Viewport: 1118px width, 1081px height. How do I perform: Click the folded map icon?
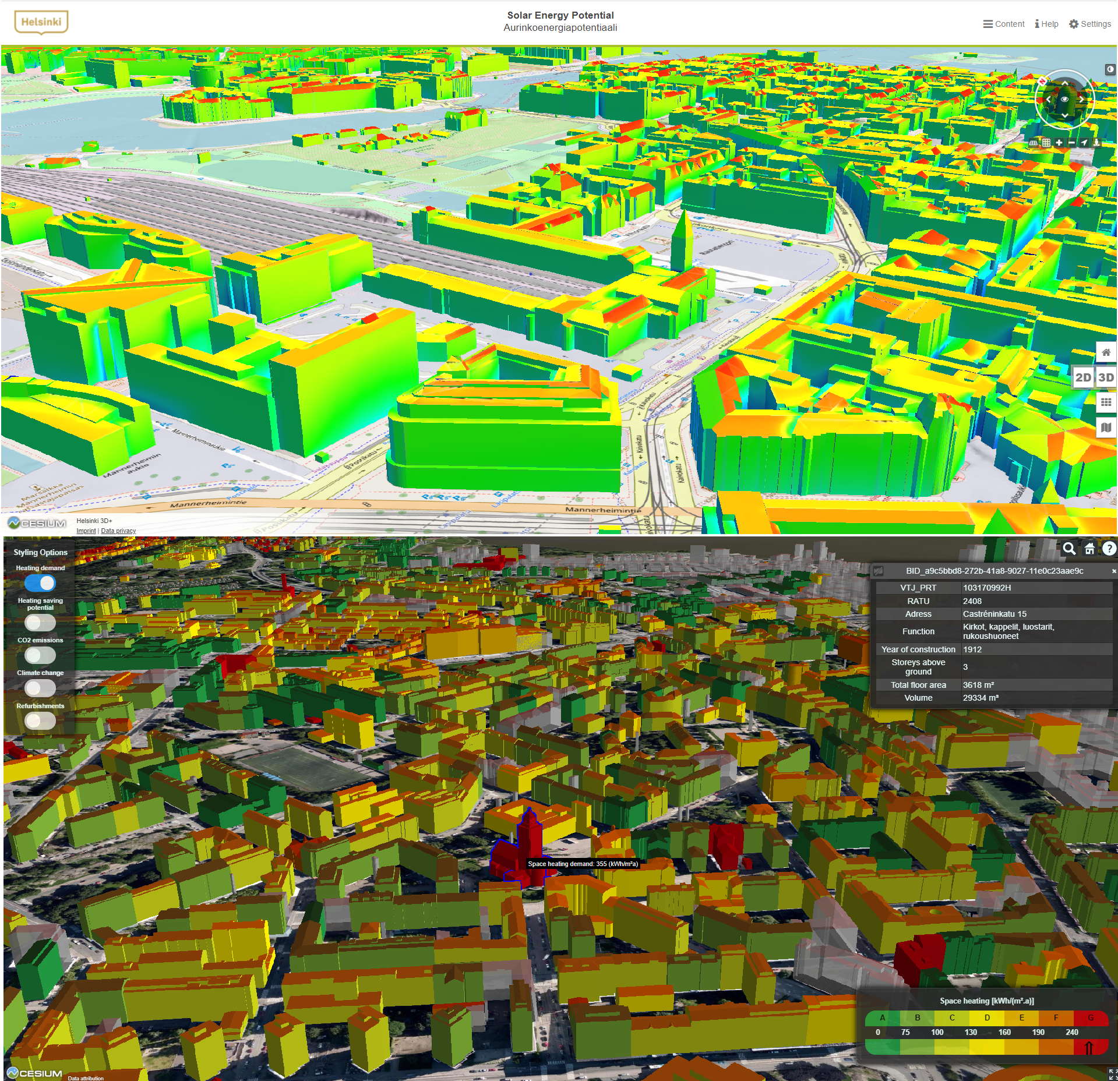1105,428
